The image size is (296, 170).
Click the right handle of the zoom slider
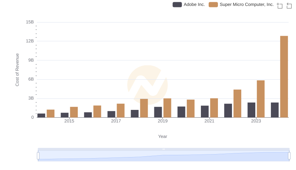[x=289, y=156]
